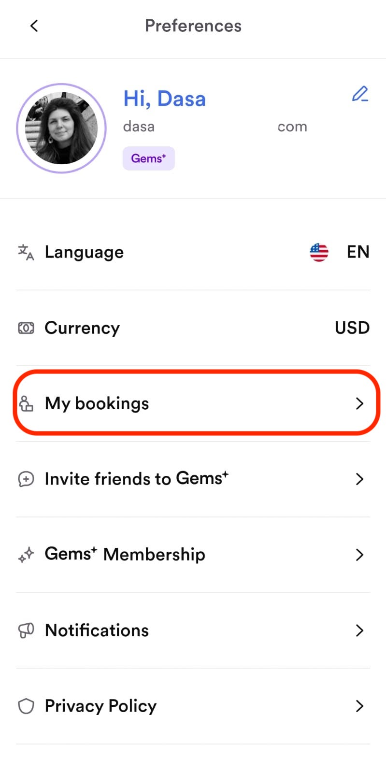Open the My bookings menu item
The height and width of the screenshot is (773, 386).
pos(193,403)
